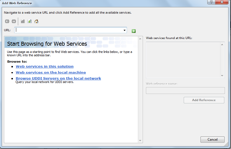Viewport: 231px width, 149px height.
Task: Click browser pane scroll down arrow
Action: [x=140, y=141]
